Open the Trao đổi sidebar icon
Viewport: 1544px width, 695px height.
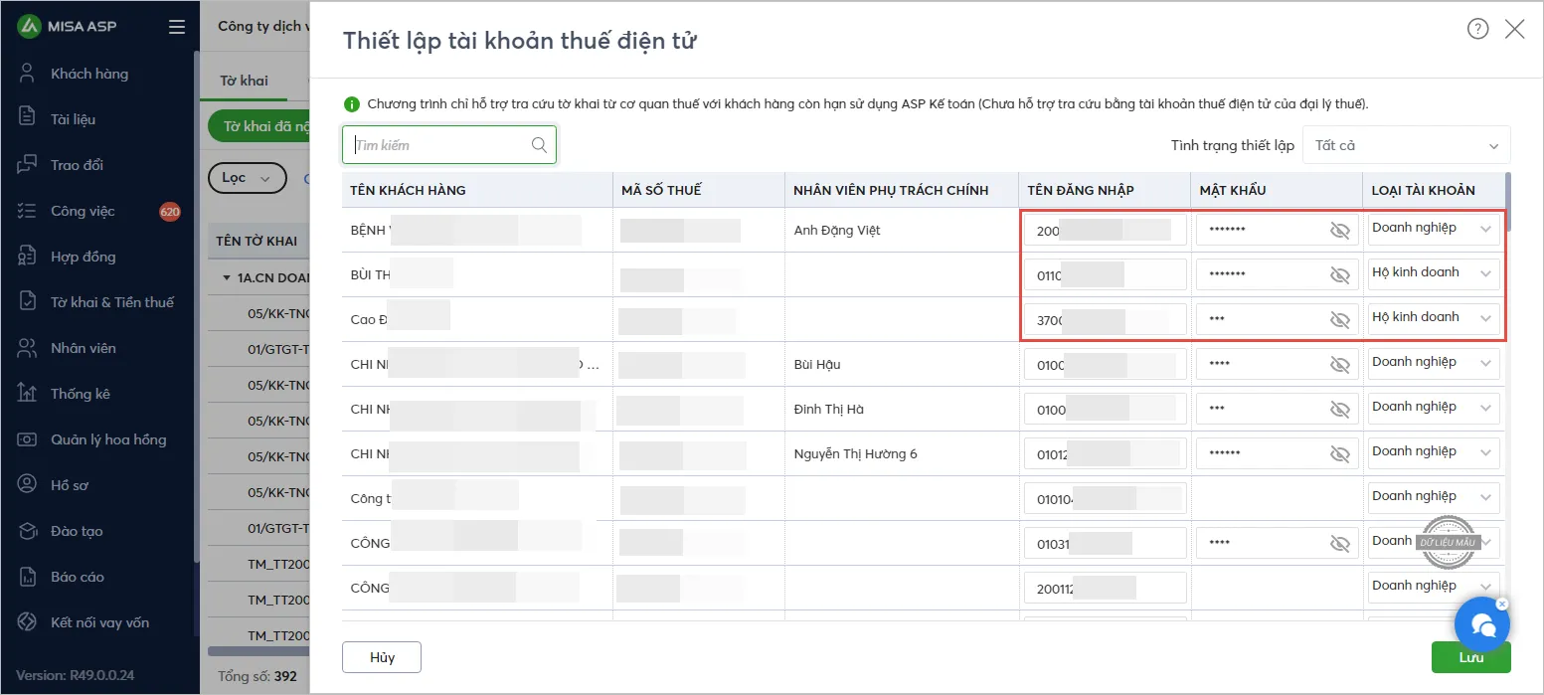point(28,165)
